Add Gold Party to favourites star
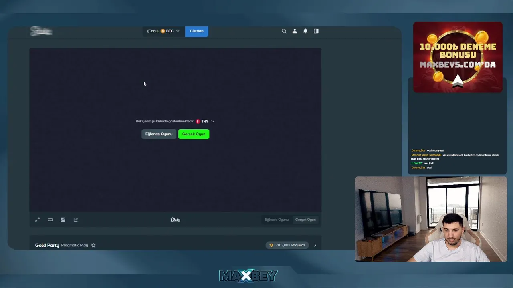The image size is (513, 288). [x=93, y=245]
